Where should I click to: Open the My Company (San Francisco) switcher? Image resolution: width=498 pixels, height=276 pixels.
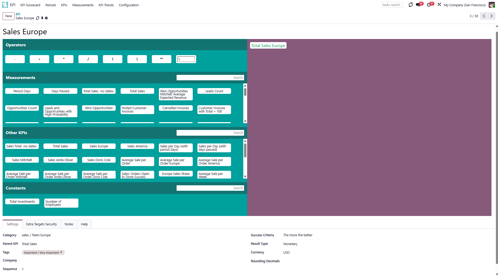point(465,5)
